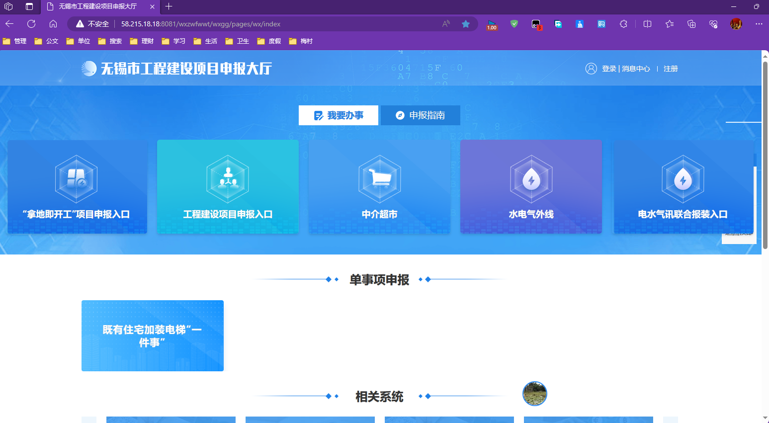This screenshot has height=423, width=769.
Task: Open the browser extensions puzzle icon
Action: (x=623, y=24)
